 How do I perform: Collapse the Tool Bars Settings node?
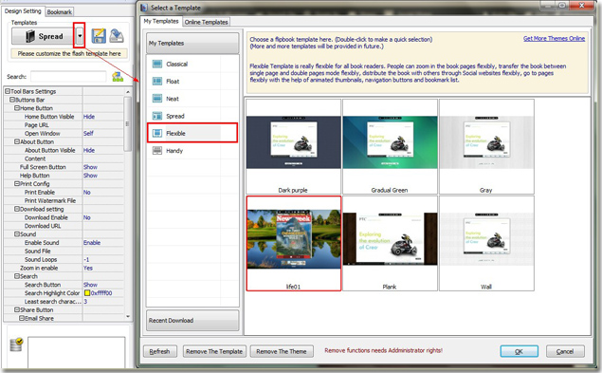click(8, 91)
